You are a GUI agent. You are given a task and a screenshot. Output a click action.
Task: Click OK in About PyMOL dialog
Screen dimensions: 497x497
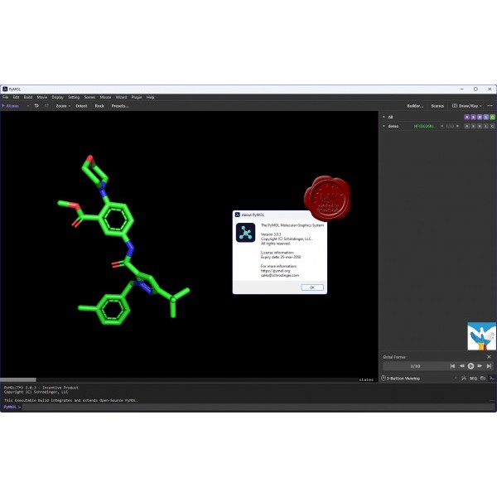311,287
